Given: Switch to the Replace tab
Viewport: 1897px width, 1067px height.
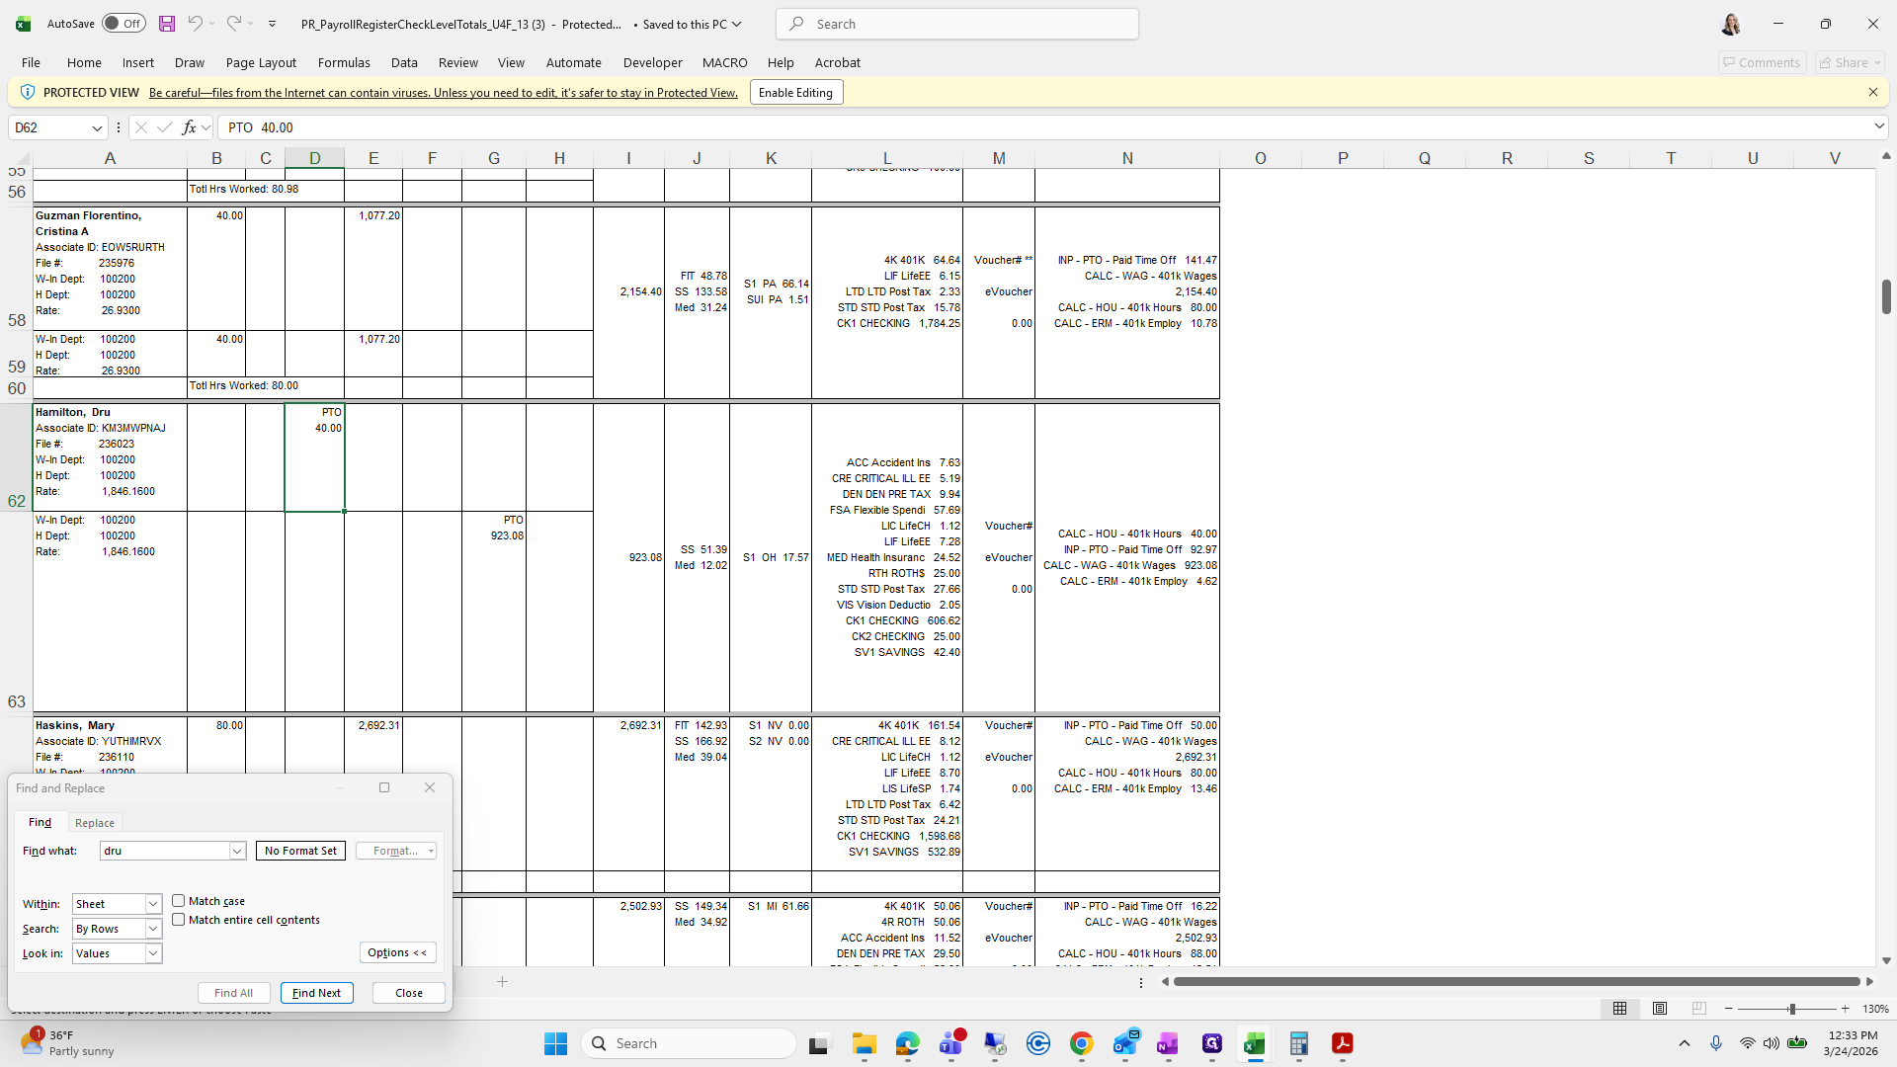Looking at the screenshot, I should [x=95, y=823].
